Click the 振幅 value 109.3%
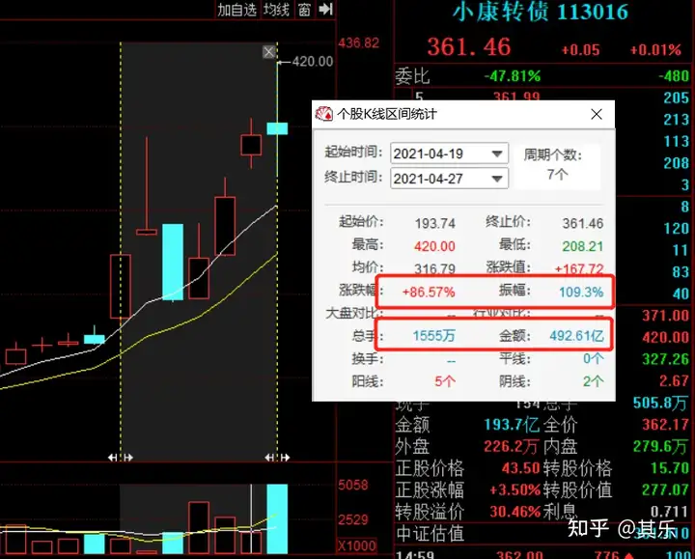 (581, 293)
